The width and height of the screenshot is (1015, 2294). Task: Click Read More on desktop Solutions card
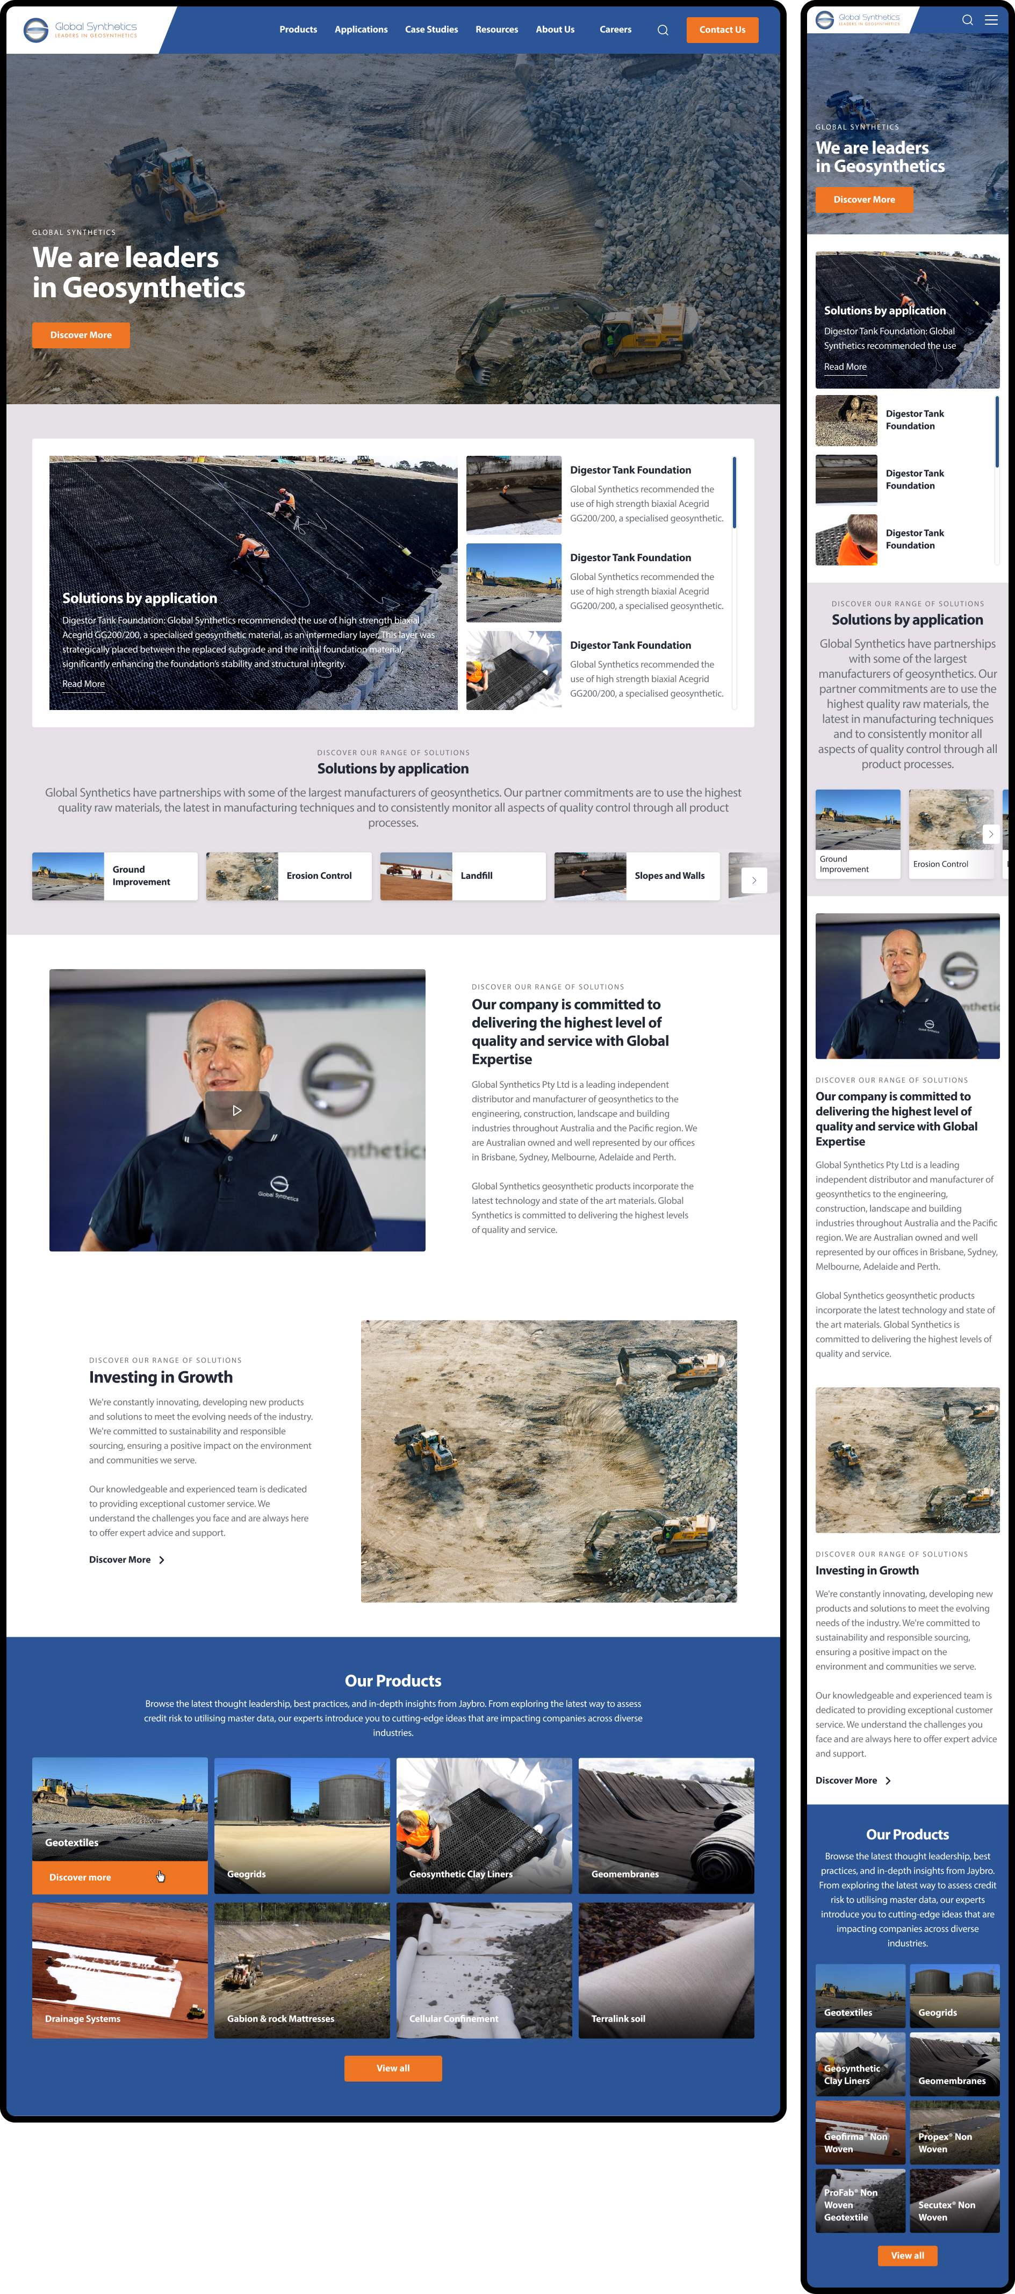83,684
